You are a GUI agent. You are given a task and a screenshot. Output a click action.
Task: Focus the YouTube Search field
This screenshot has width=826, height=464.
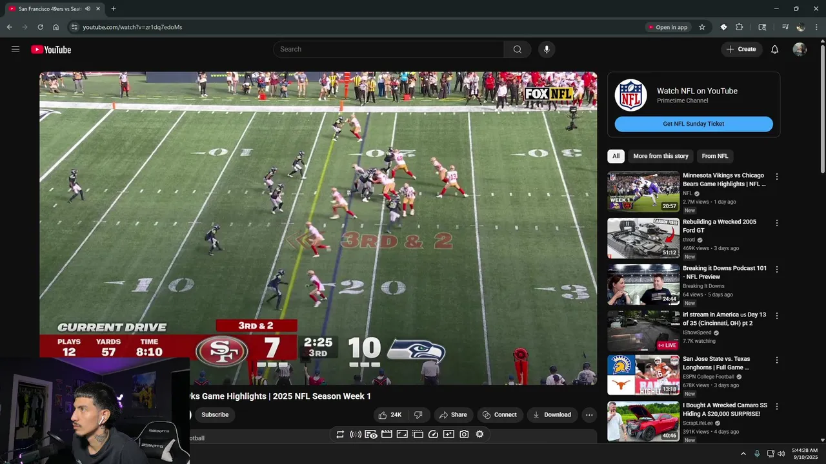pyautogui.click(x=388, y=50)
